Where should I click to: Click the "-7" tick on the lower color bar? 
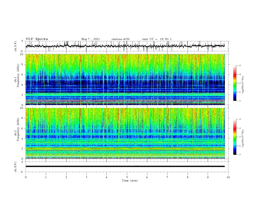[x=239, y=155]
